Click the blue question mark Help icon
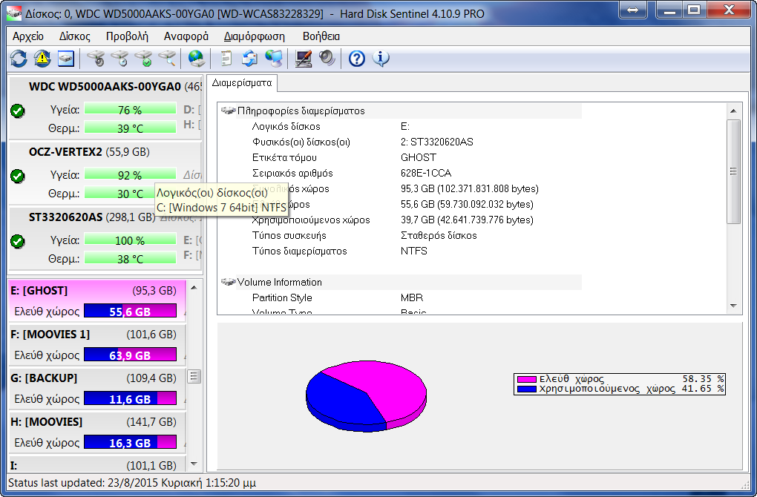The image size is (757, 497). [357, 59]
